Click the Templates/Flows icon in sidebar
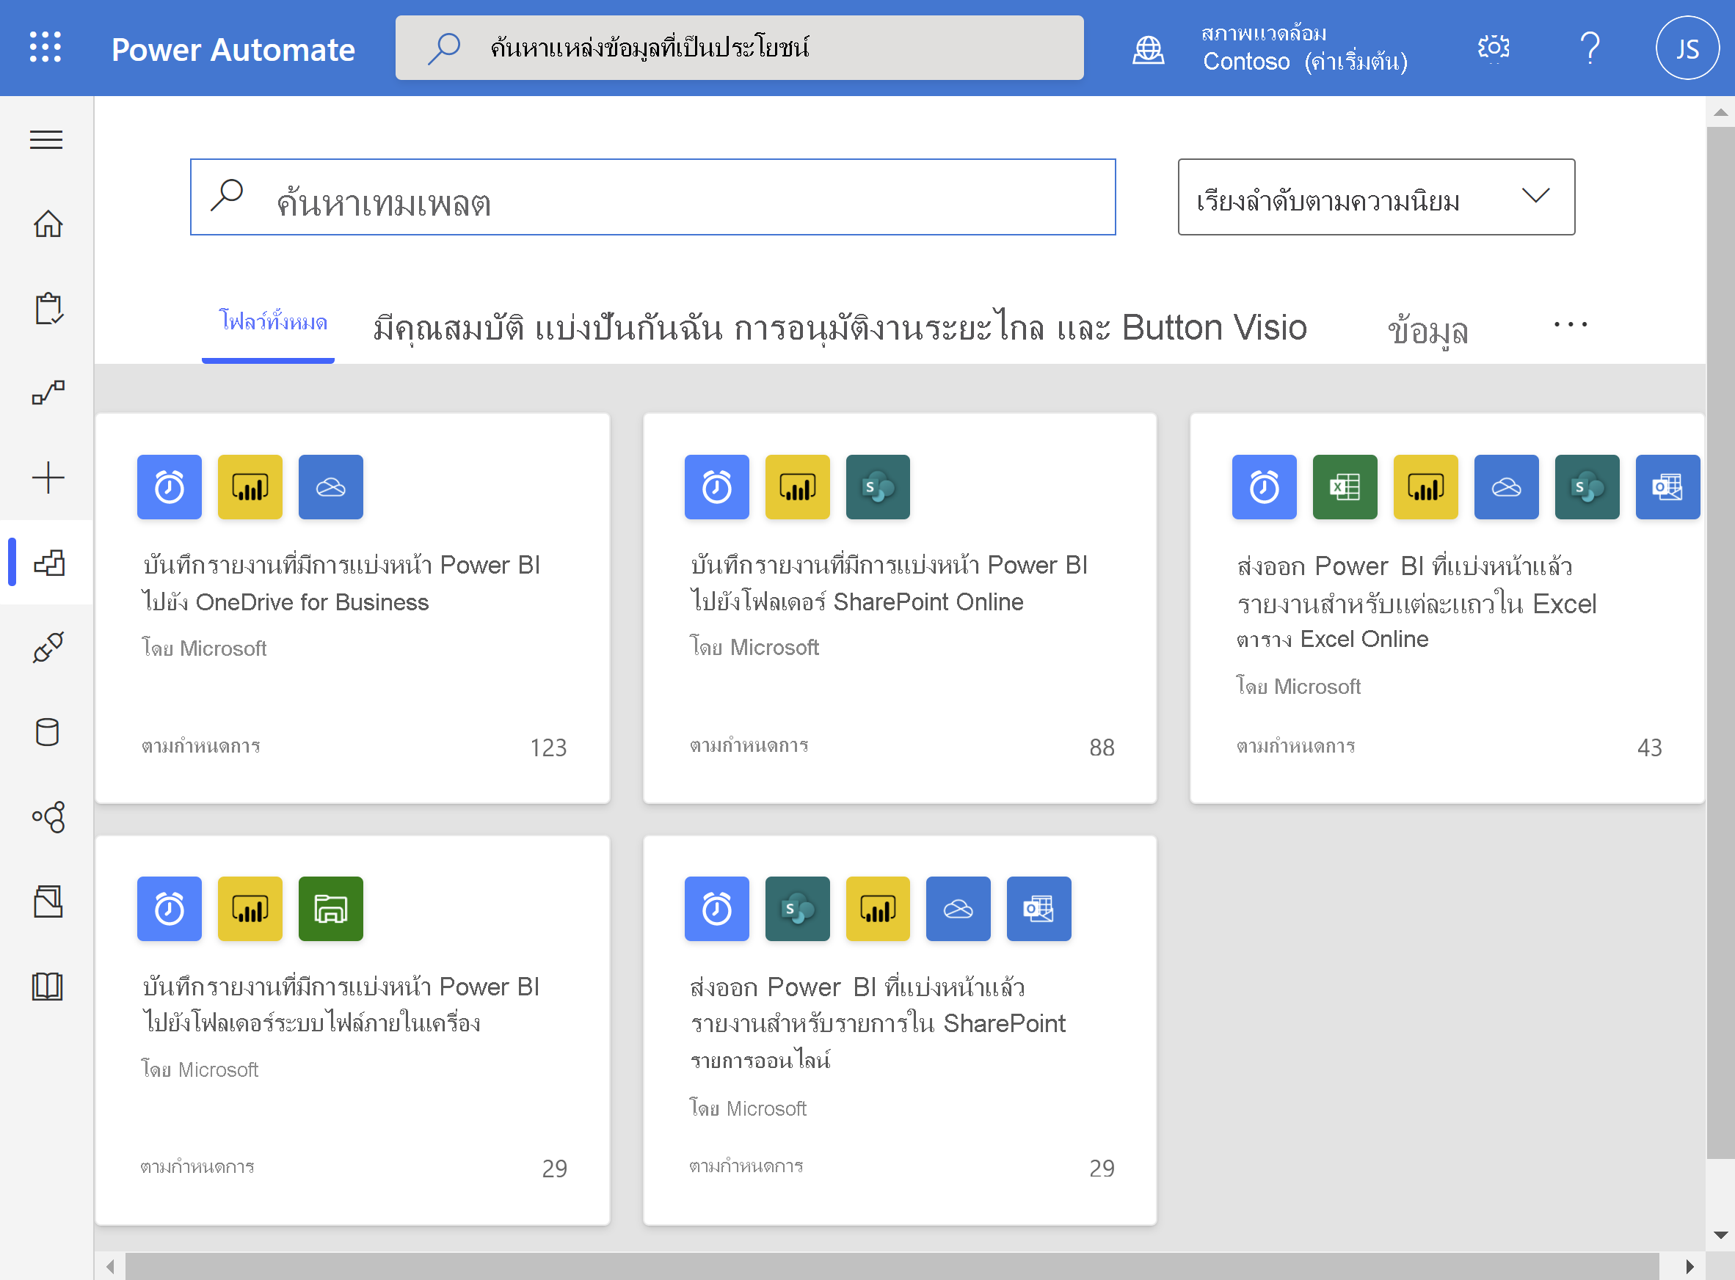1735x1280 pixels. tap(47, 563)
